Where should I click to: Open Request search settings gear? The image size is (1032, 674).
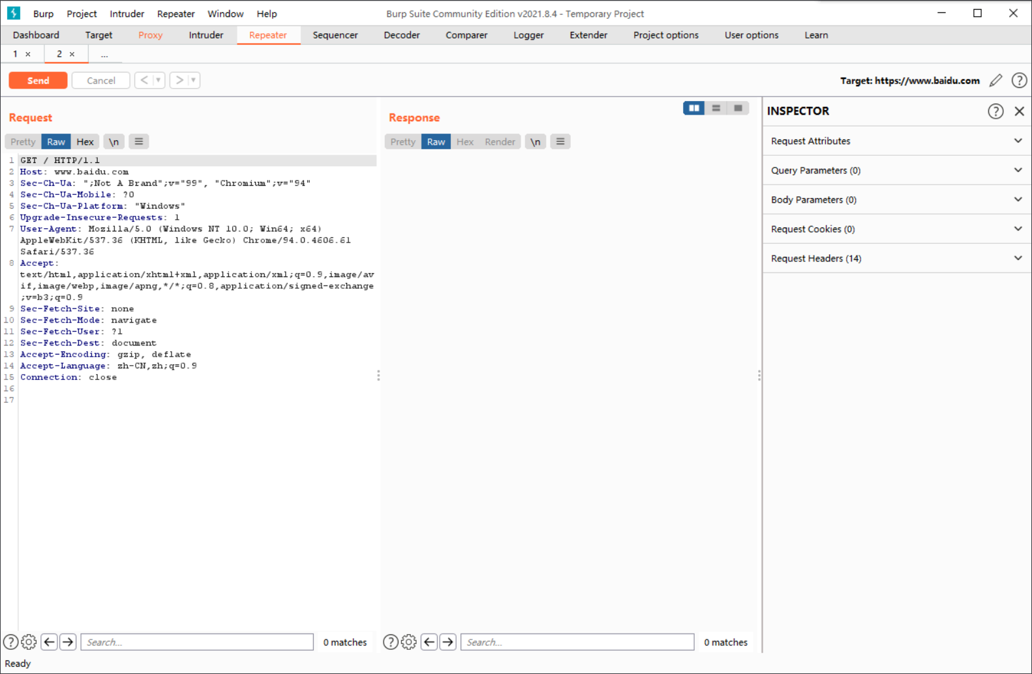[x=29, y=642]
